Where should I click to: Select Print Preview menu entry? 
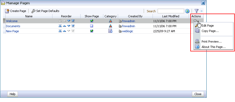(x=212, y=42)
